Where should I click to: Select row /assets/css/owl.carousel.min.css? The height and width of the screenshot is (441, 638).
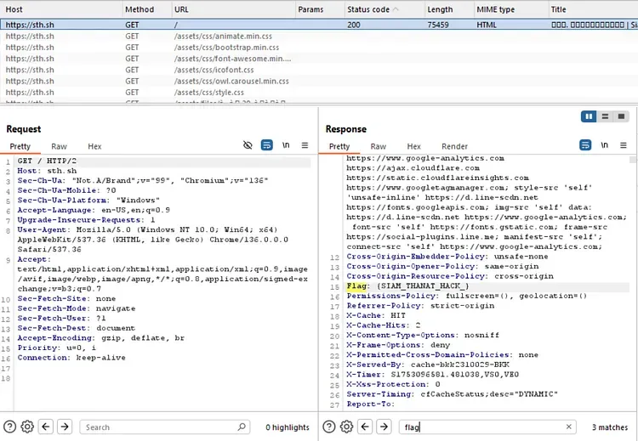click(x=319, y=81)
